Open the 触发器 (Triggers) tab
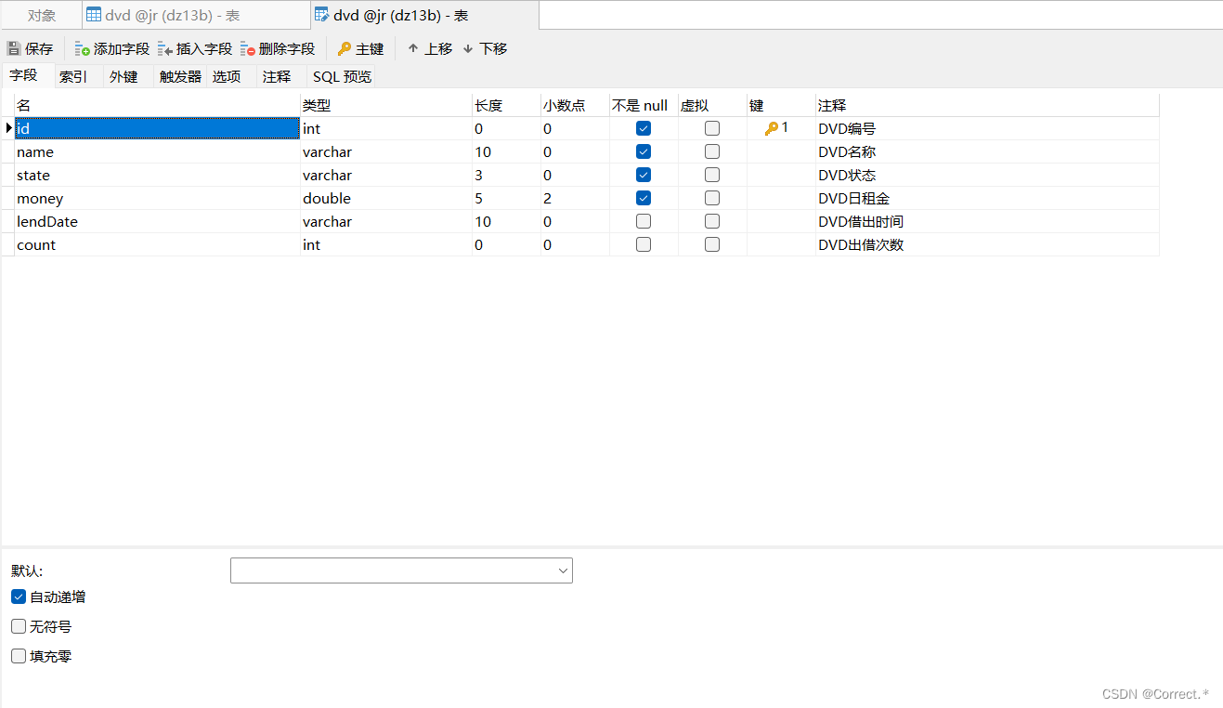Viewport: 1223px width, 708px height. point(180,76)
